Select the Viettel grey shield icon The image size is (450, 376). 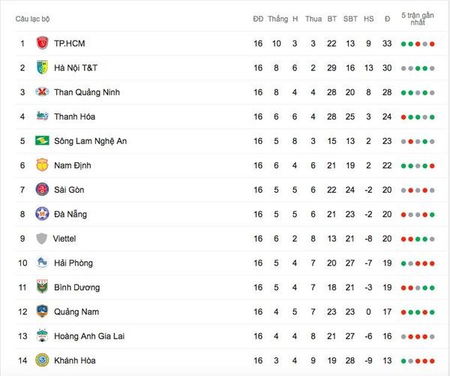click(x=42, y=239)
